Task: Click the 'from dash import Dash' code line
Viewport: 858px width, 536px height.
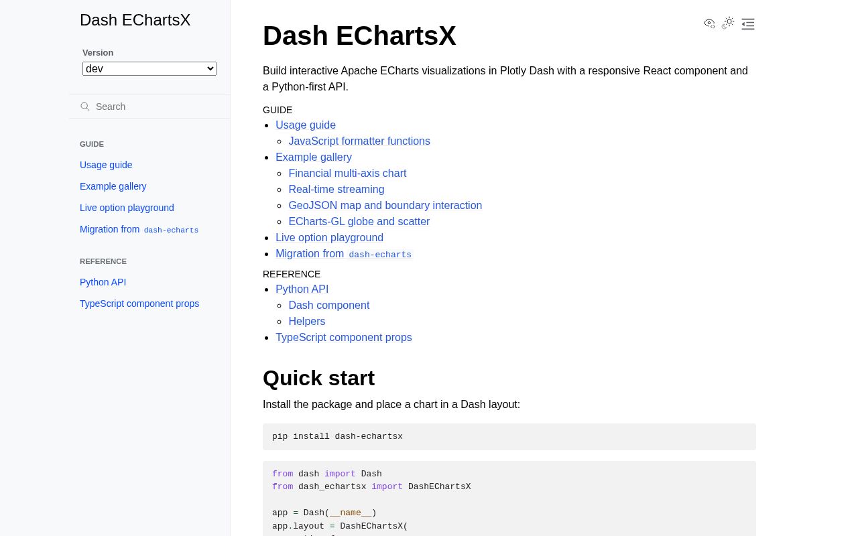Action: pos(327,474)
